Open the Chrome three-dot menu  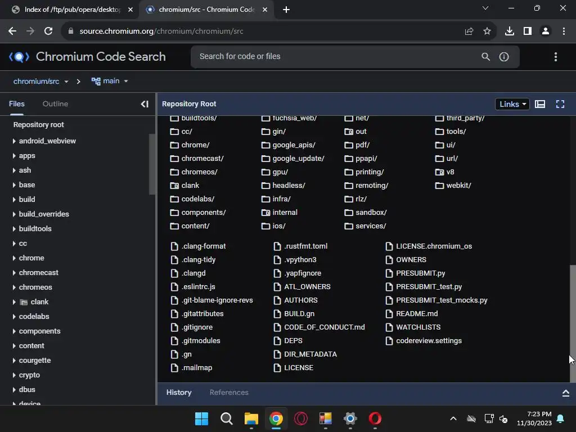coord(564,31)
